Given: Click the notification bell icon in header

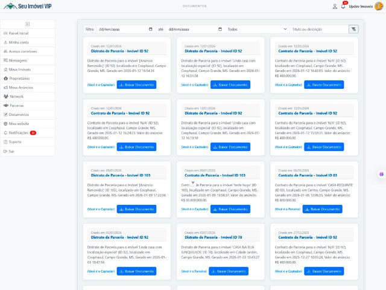Looking at the screenshot, I should 343,6.
